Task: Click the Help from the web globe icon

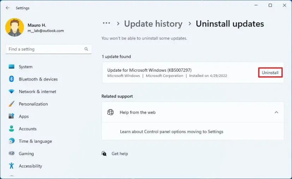Action: 111,112
